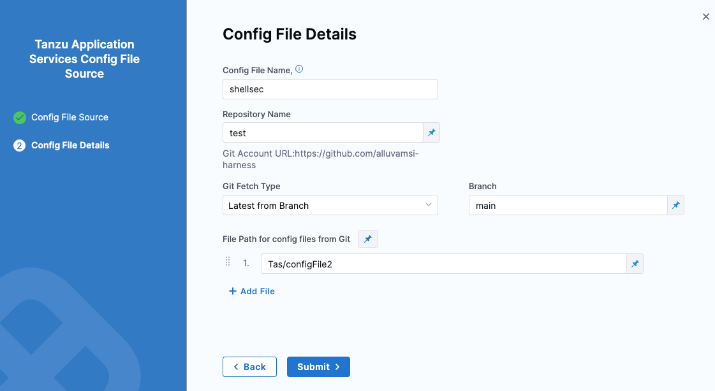The height and width of the screenshot is (391, 715).
Task: Click the chevron arrow in Latest from Branch
Action: [428, 205]
